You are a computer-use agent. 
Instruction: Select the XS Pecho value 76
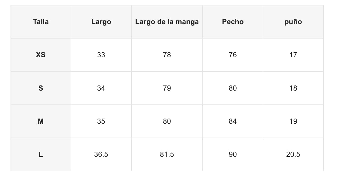tap(233, 55)
